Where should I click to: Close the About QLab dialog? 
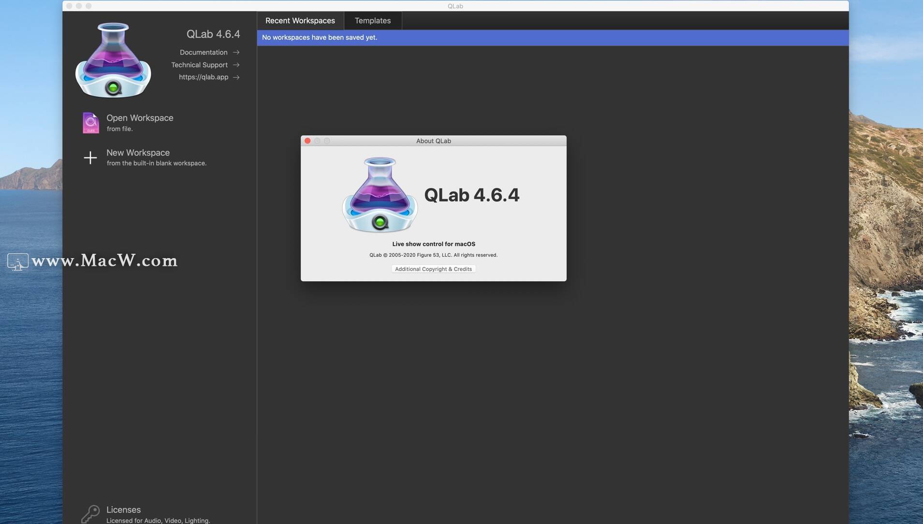click(308, 141)
